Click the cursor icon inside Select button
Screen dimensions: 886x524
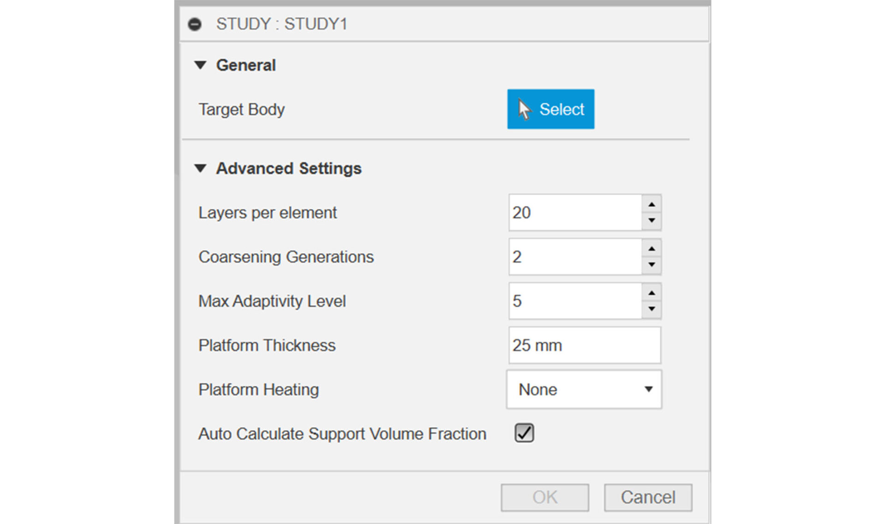(x=524, y=107)
